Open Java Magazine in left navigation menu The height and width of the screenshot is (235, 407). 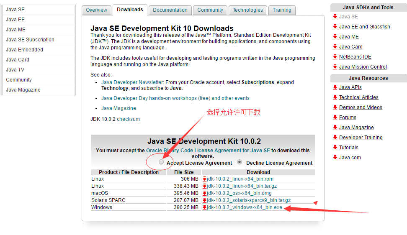click(x=38, y=90)
